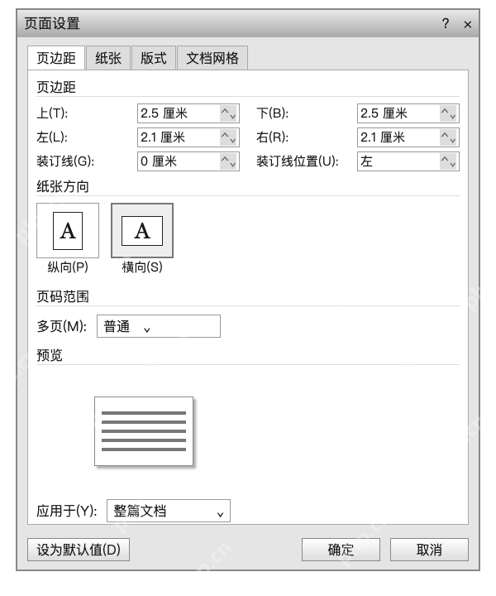The image size is (496, 596).
Task: Open the 多页(M) 普通 dropdown
Action: pos(159,326)
